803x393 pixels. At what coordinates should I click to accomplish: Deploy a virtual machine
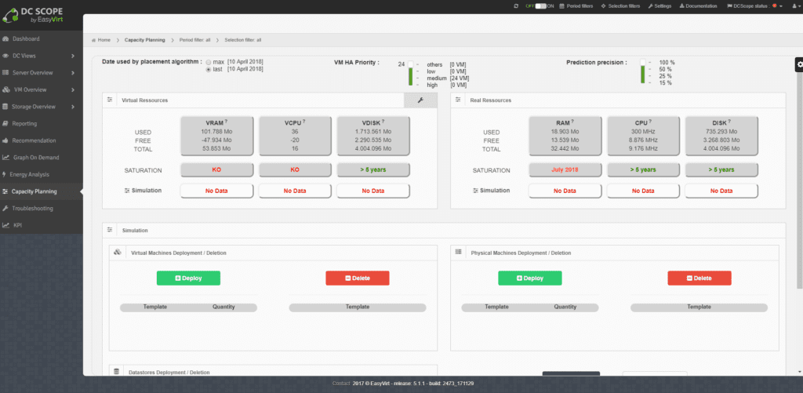click(188, 278)
